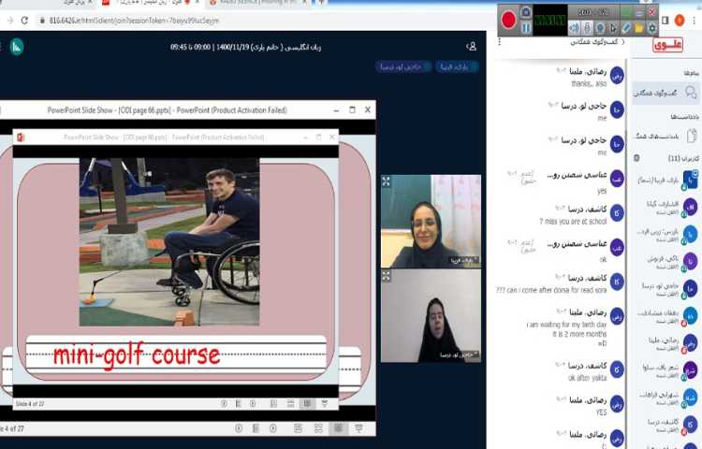Click the teacher's webcam feed

(x=431, y=222)
